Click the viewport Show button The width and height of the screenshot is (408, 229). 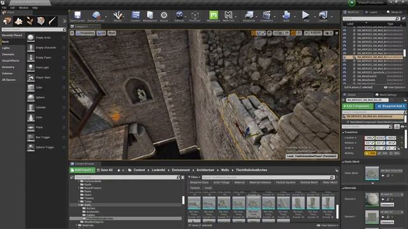tap(112, 33)
